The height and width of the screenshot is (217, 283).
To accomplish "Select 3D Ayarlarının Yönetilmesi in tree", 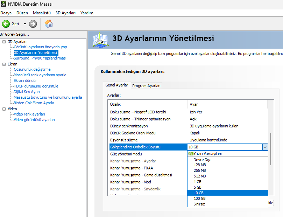I will point(36,52).
